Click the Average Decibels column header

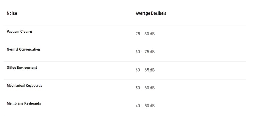pos(151,13)
